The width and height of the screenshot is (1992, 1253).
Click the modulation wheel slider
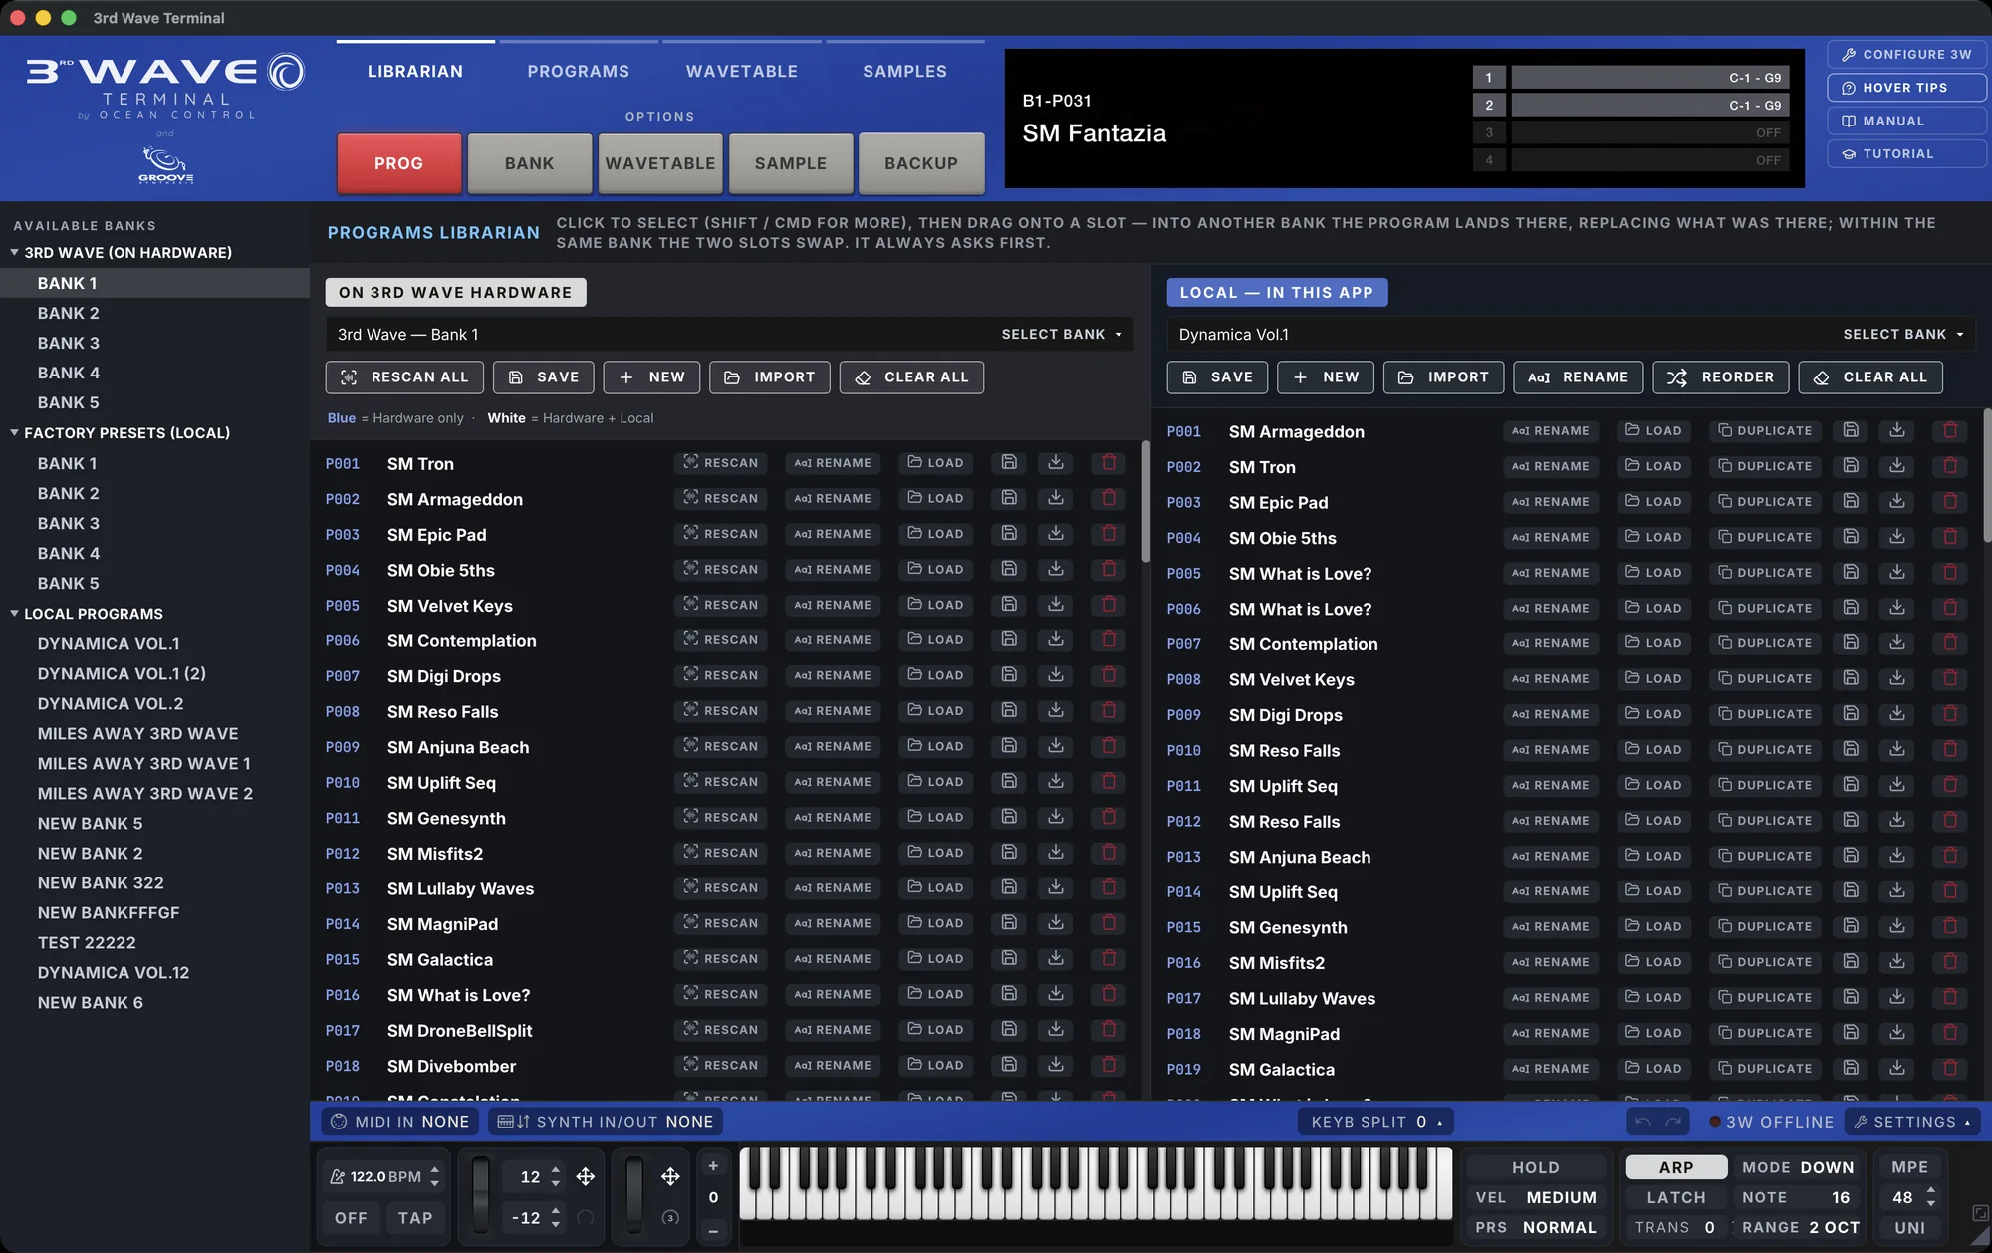coord(634,1194)
